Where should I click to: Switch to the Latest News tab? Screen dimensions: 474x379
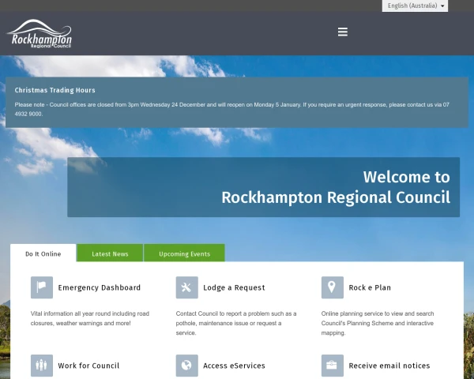tap(110, 253)
